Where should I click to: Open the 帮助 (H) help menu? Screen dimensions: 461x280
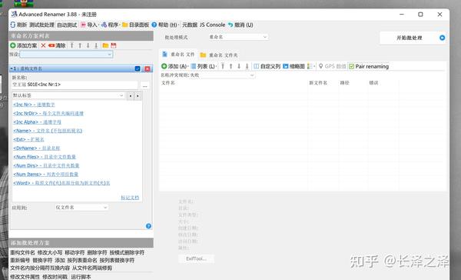pyautogui.click(x=164, y=25)
